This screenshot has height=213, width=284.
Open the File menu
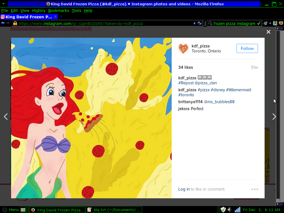[x=4, y=11]
